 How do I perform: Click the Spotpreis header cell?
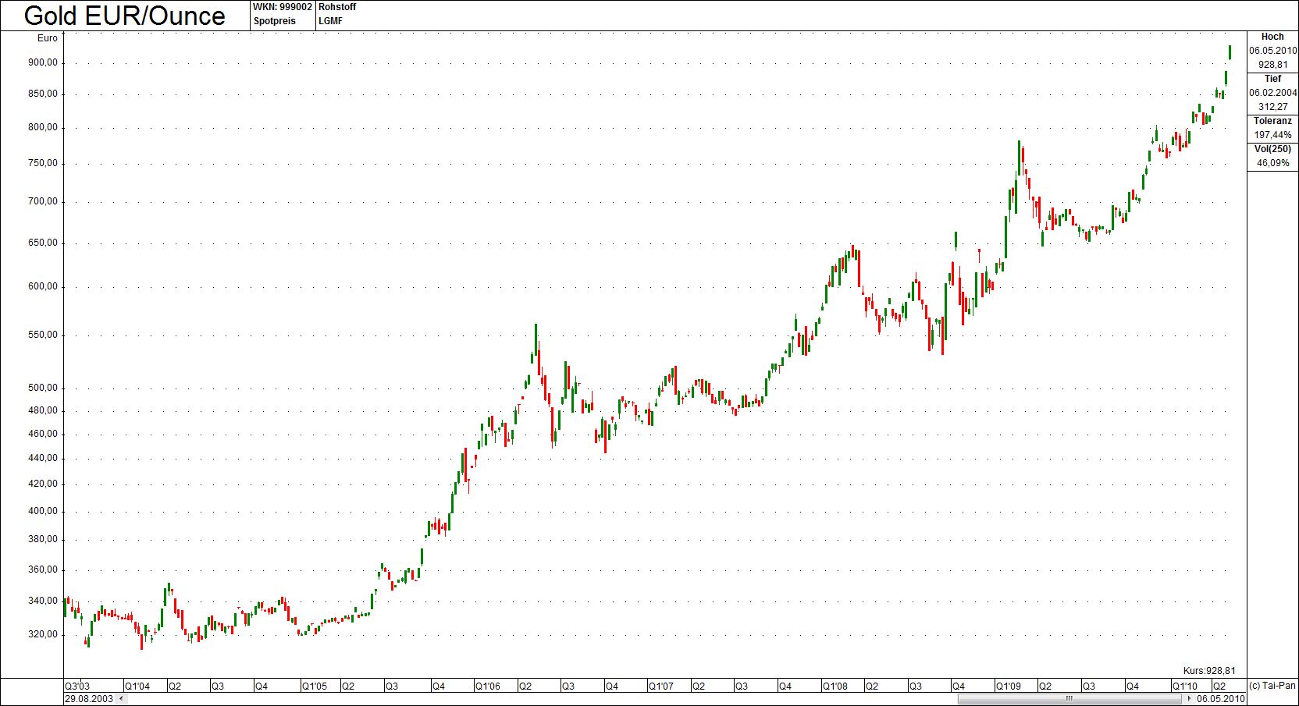tap(275, 21)
